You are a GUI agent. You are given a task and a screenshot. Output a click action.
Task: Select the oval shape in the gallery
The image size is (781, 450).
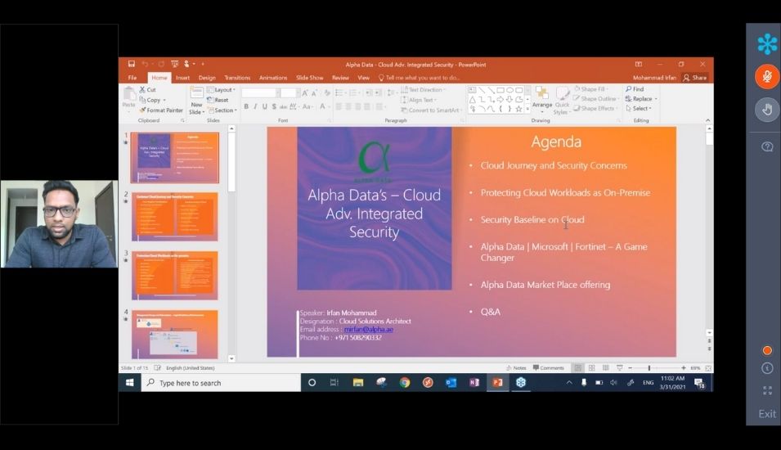[x=509, y=90]
